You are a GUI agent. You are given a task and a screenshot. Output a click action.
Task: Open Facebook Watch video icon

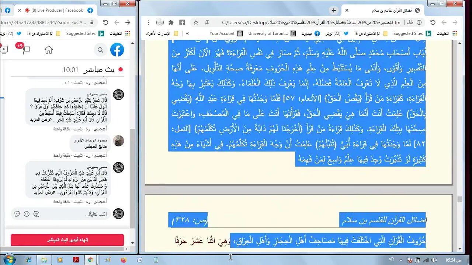(x=4, y=49)
